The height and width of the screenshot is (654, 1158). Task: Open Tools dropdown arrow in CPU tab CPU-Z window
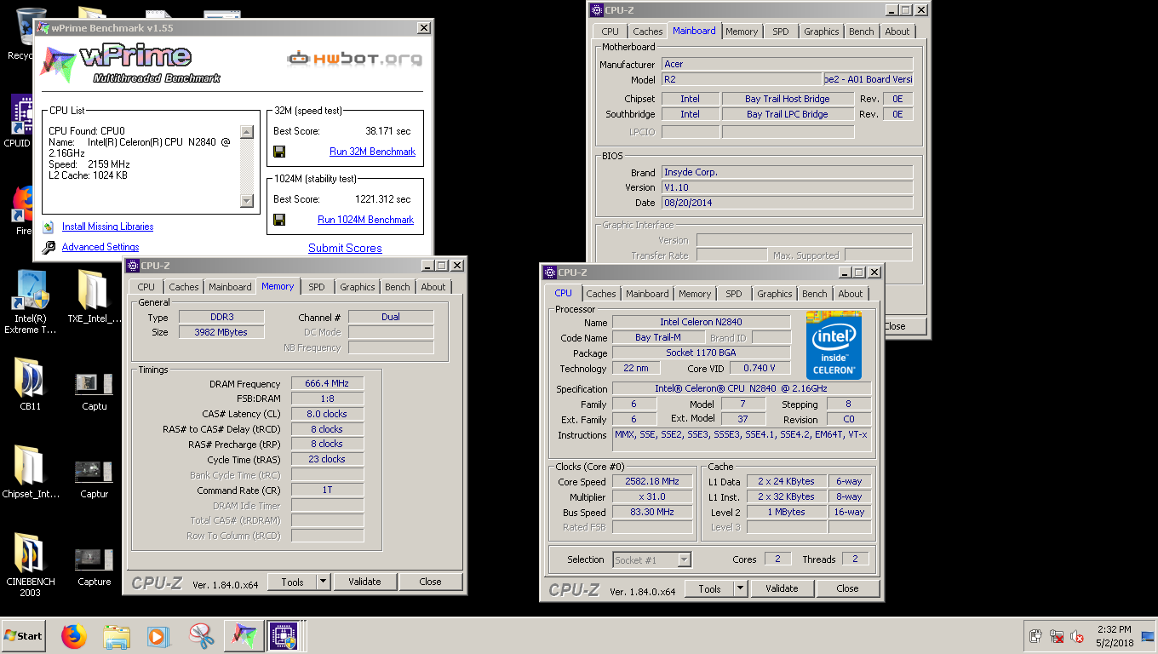pos(740,588)
